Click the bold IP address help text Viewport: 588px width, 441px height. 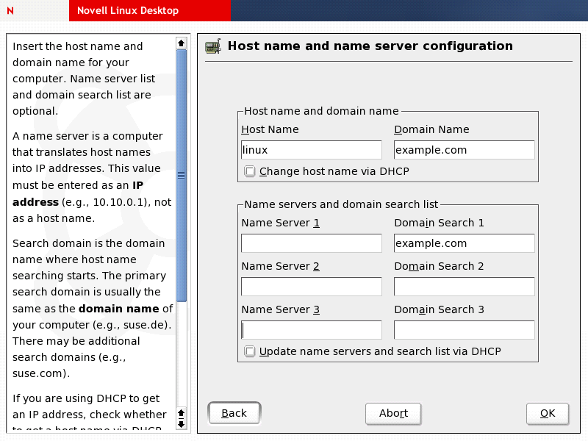point(78,193)
